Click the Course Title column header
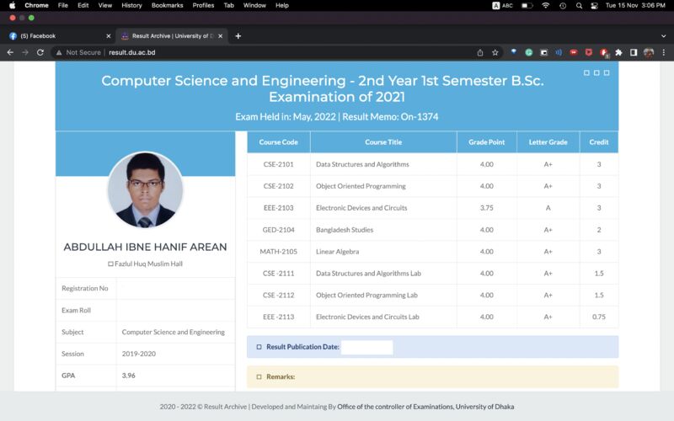 [383, 142]
